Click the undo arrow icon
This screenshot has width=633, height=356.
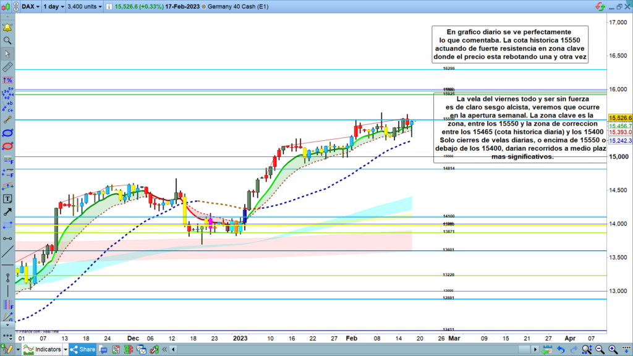[x=559, y=350]
